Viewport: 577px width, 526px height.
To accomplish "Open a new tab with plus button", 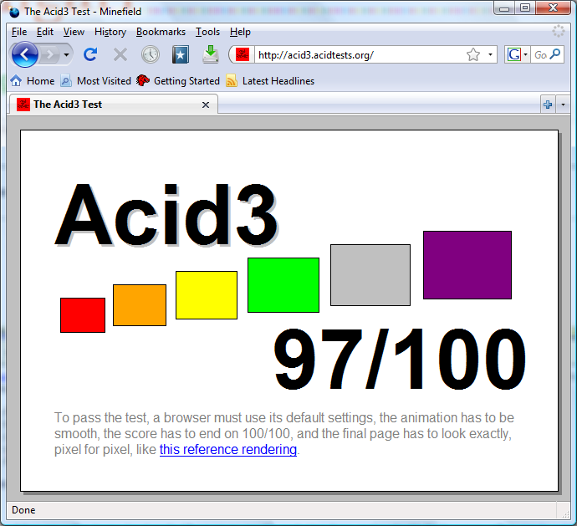I will [548, 105].
